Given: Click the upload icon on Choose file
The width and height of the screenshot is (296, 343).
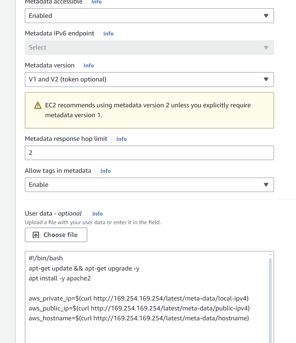Looking at the screenshot, I should pyautogui.click(x=36, y=235).
